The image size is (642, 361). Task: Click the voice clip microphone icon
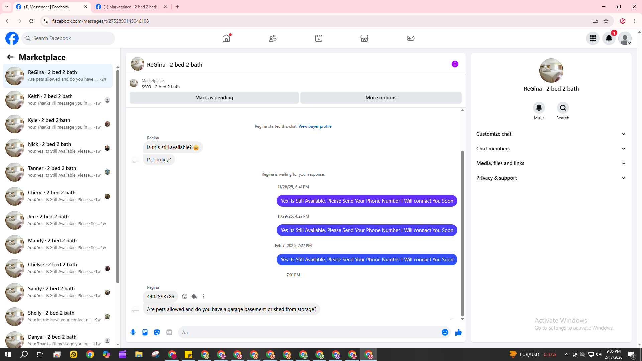[133, 332]
